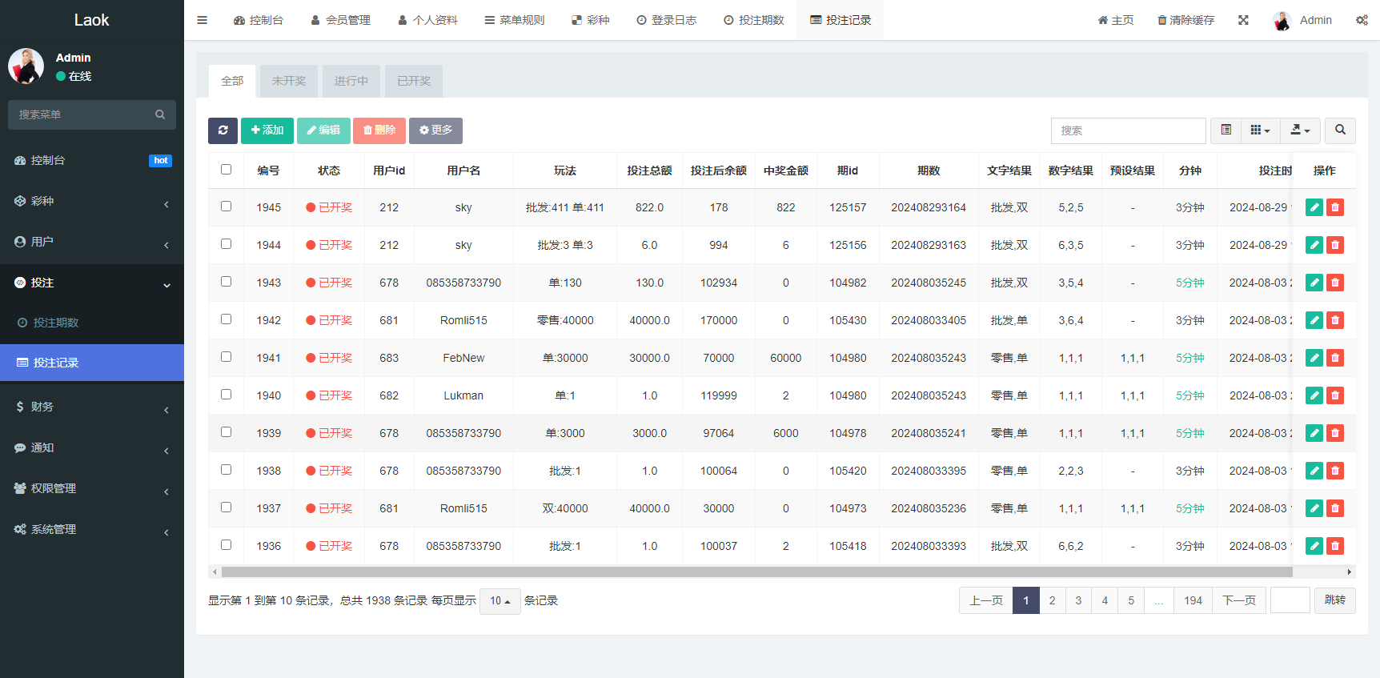Select the checkbox for row 1937
The width and height of the screenshot is (1380, 678).
point(226,507)
